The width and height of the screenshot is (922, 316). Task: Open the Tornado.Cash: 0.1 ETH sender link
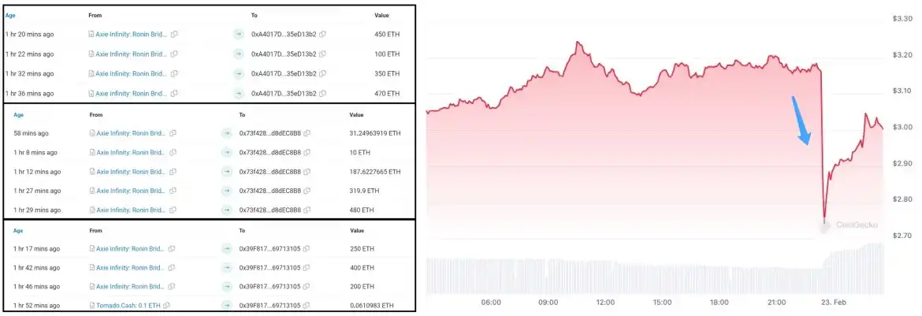[129, 305]
